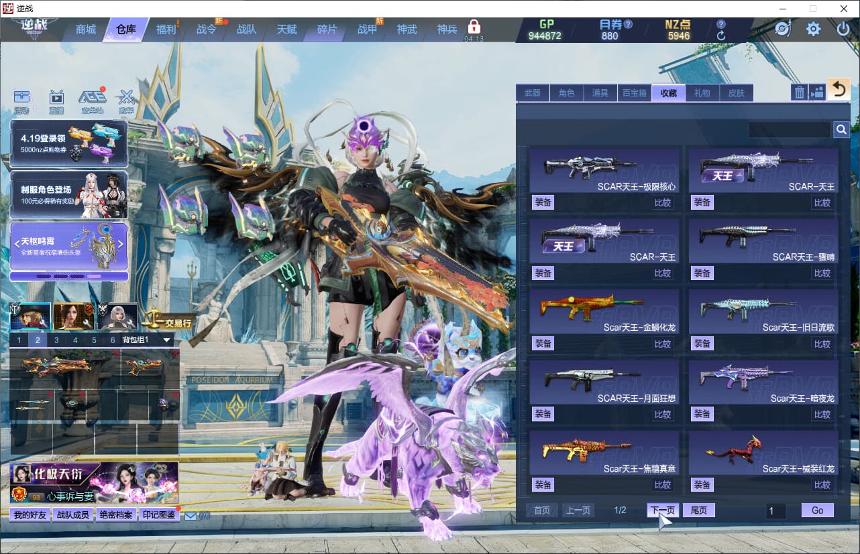Click the page number input field
Viewport: 860px width, 554px height.
776,511
